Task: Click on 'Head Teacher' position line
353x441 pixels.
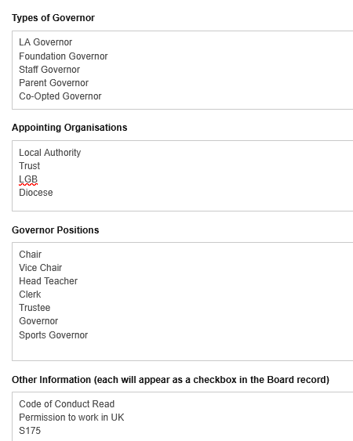Action: [48, 281]
